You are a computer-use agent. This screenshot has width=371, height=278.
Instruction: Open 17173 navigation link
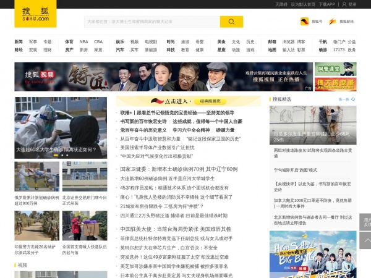pos(339,50)
